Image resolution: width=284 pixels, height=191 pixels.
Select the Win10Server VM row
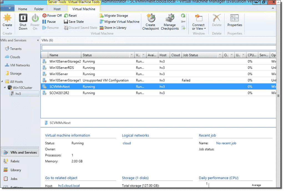coord(158,74)
